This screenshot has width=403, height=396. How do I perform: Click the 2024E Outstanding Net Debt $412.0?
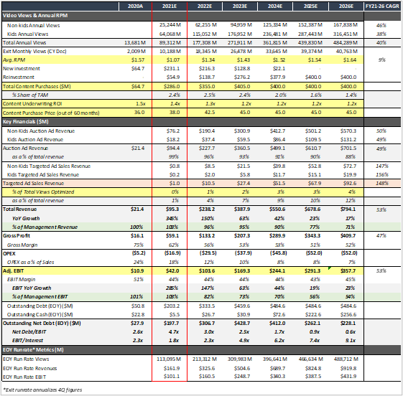coord(277,323)
